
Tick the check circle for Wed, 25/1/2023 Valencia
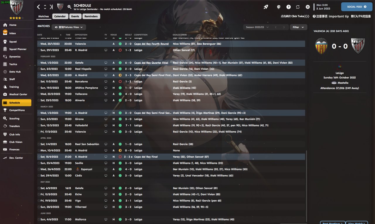[x=39, y=44]
